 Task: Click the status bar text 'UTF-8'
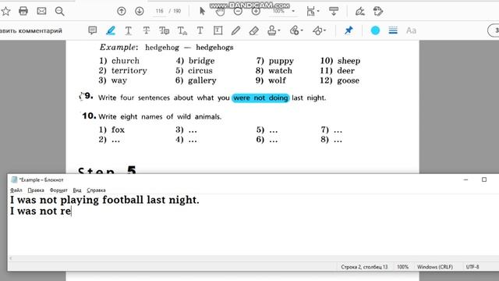[472, 267]
